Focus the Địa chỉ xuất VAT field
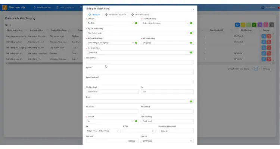Screen dimensions: 280x149 point(140,82)
